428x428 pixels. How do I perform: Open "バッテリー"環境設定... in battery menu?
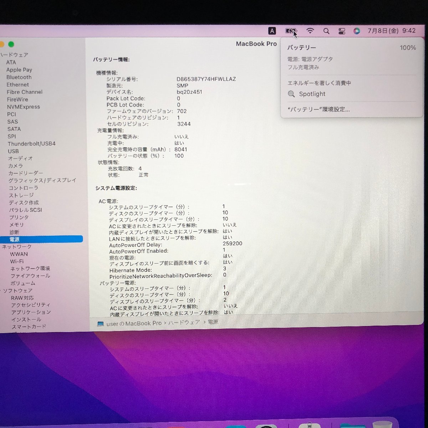click(x=319, y=109)
